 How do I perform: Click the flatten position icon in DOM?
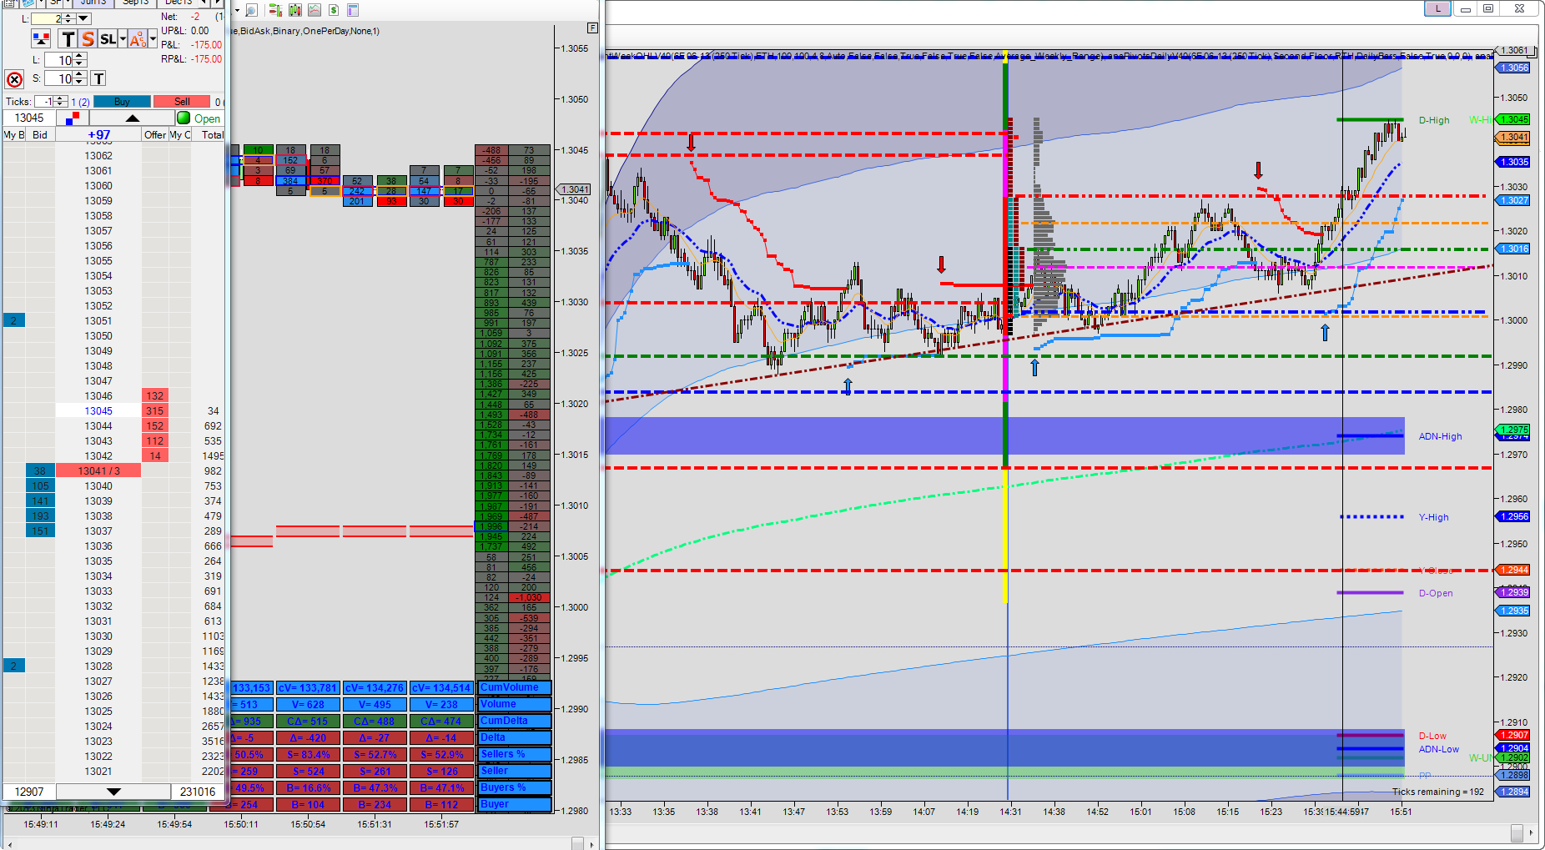coord(40,38)
